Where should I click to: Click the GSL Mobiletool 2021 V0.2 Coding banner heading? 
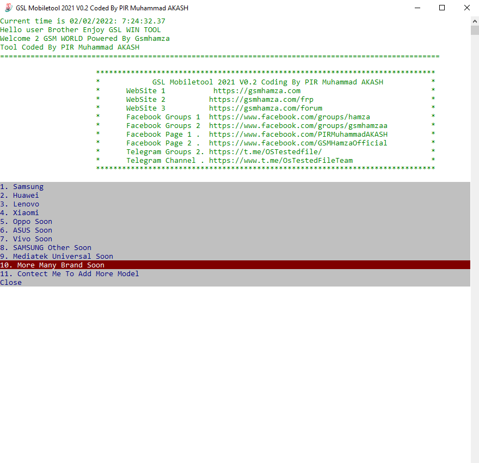[268, 82]
